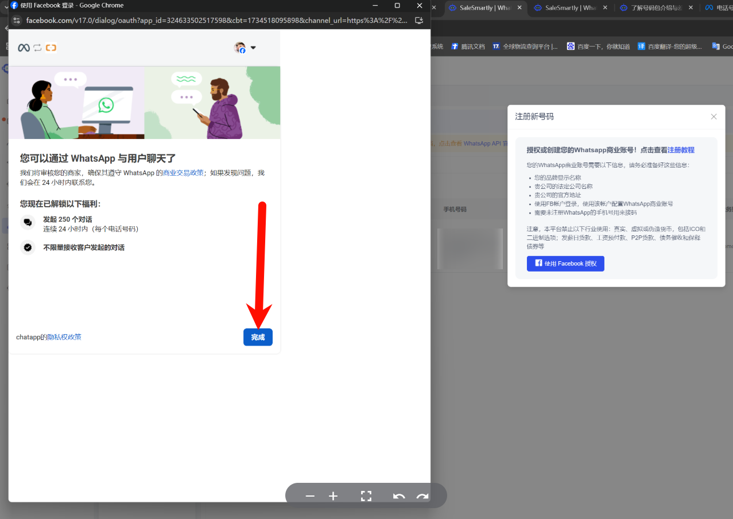
Task: Click the zoom out minus icon
Action: pyautogui.click(x=310, y=496)
